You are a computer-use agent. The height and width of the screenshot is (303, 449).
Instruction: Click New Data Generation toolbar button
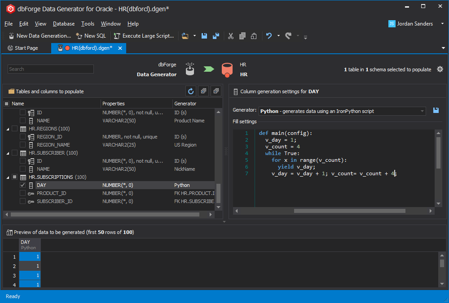coord(40,36)
